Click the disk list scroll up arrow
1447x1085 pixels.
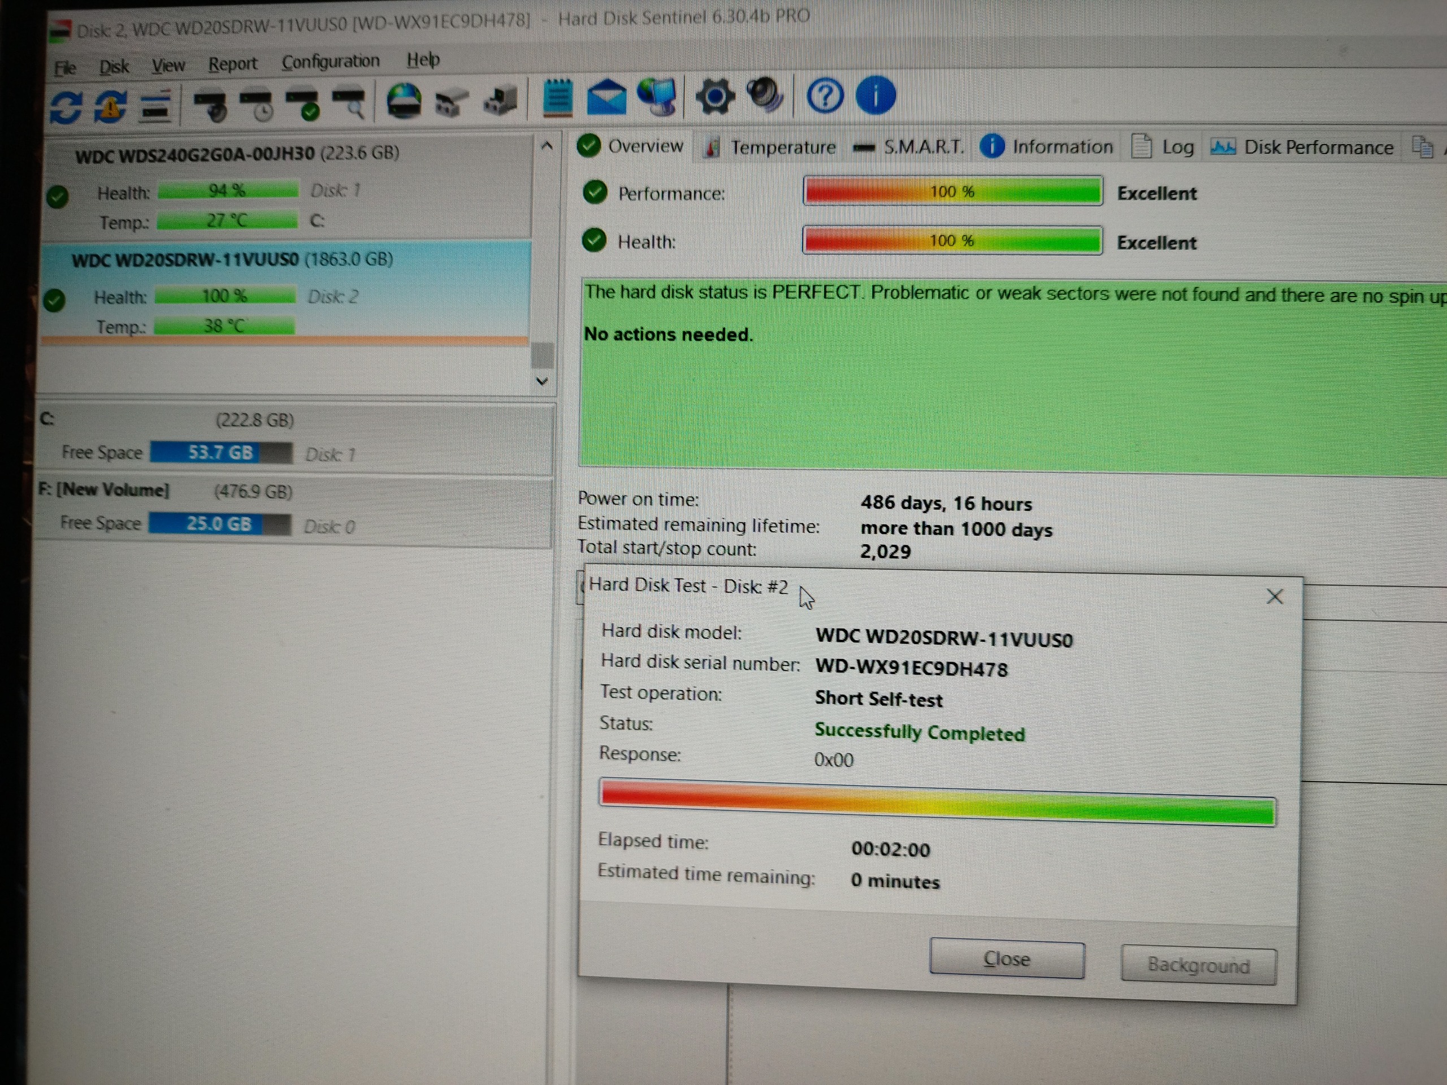pyautogui.click(x=547, y=146)
